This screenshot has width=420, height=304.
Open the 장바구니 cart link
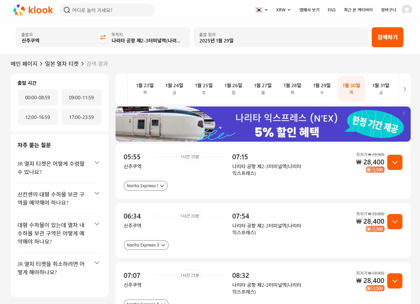[x=389, y=10]
